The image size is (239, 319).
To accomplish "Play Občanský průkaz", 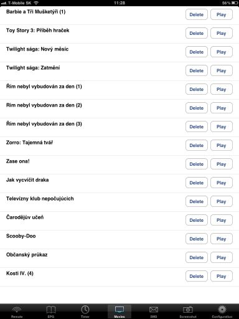I will [x=222, y=257].
